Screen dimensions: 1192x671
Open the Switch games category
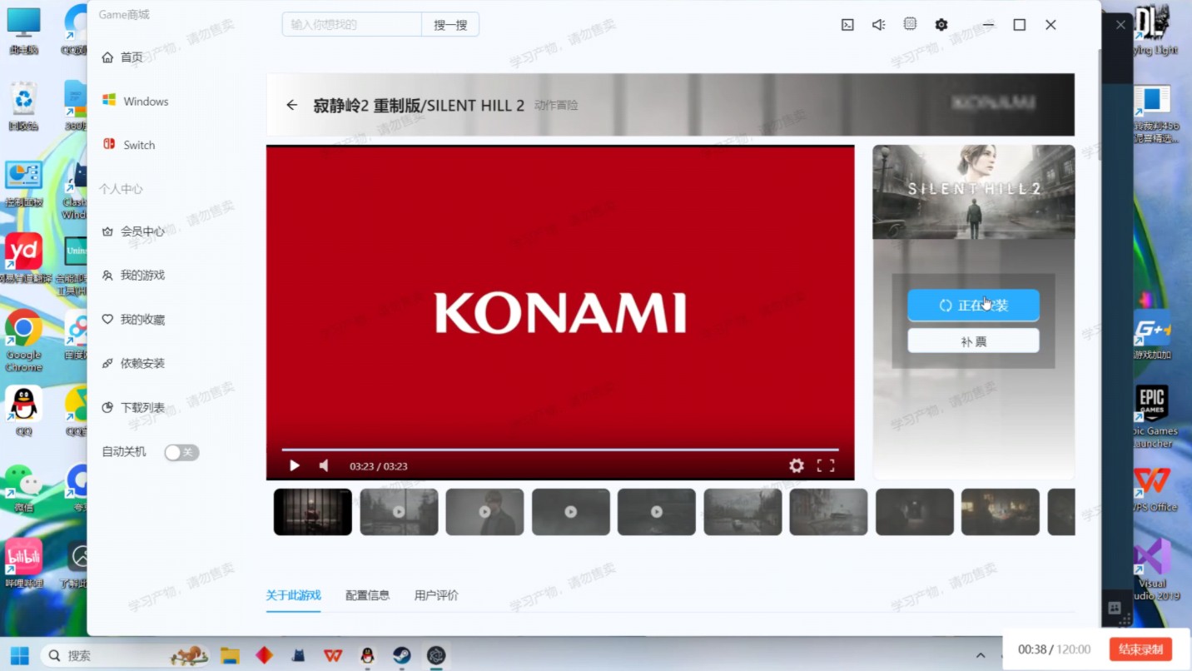(129, 145)
